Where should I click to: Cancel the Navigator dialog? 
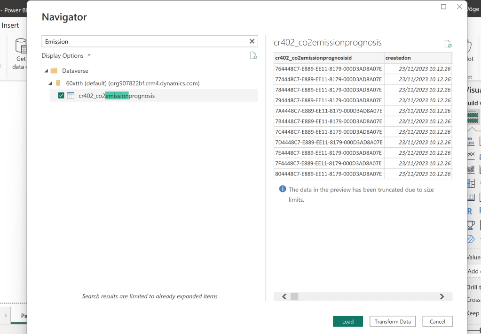(x=437, y=321)
